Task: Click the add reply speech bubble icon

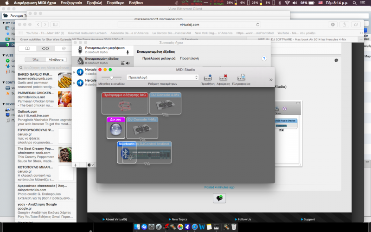Action: coord(219,198)
